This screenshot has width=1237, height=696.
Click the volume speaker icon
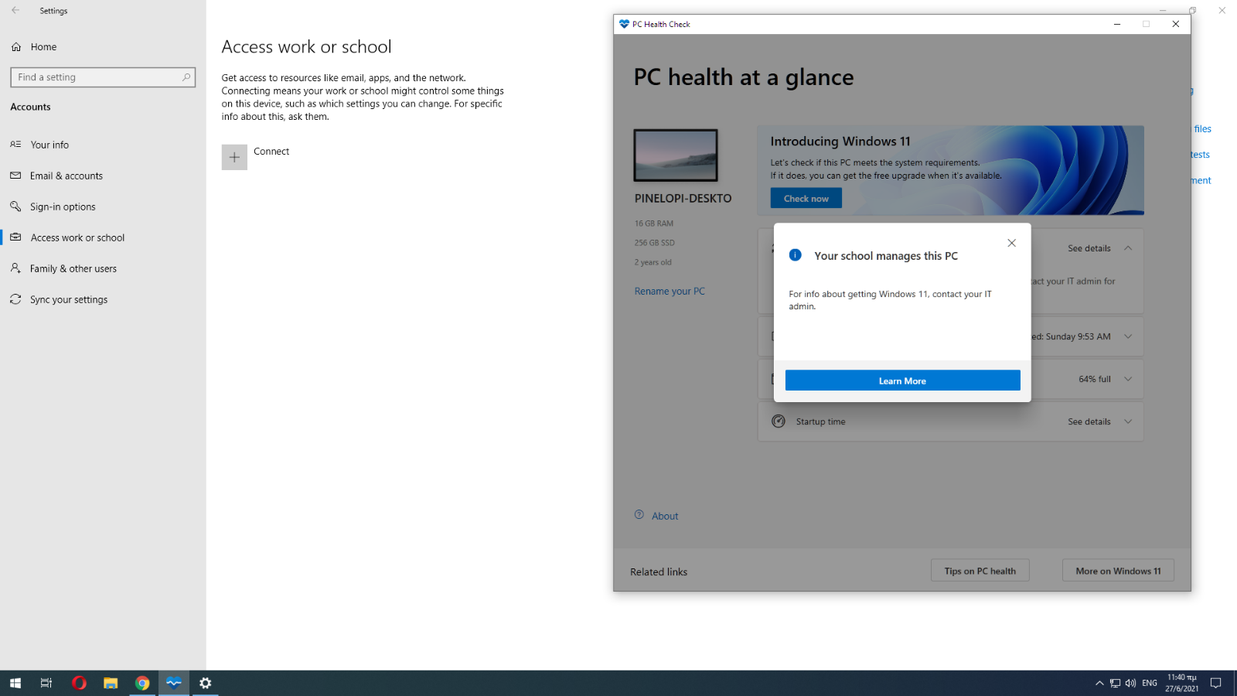pyautogui.click(x=1130, y=683)
